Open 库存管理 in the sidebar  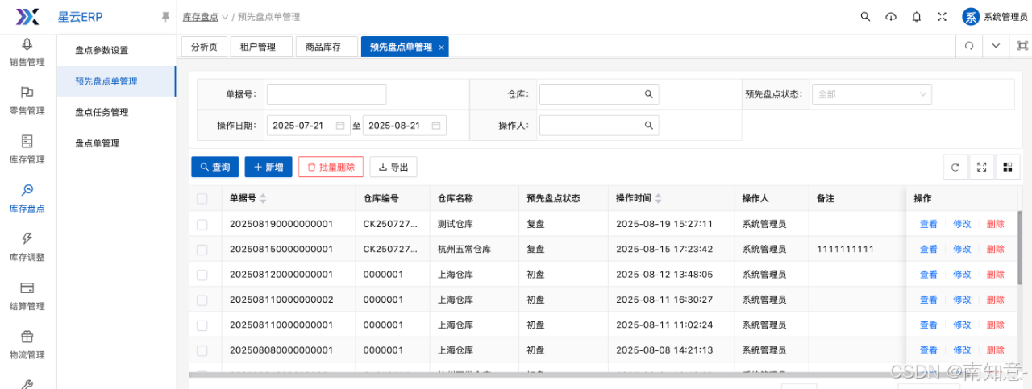click(x=27, y=150)
